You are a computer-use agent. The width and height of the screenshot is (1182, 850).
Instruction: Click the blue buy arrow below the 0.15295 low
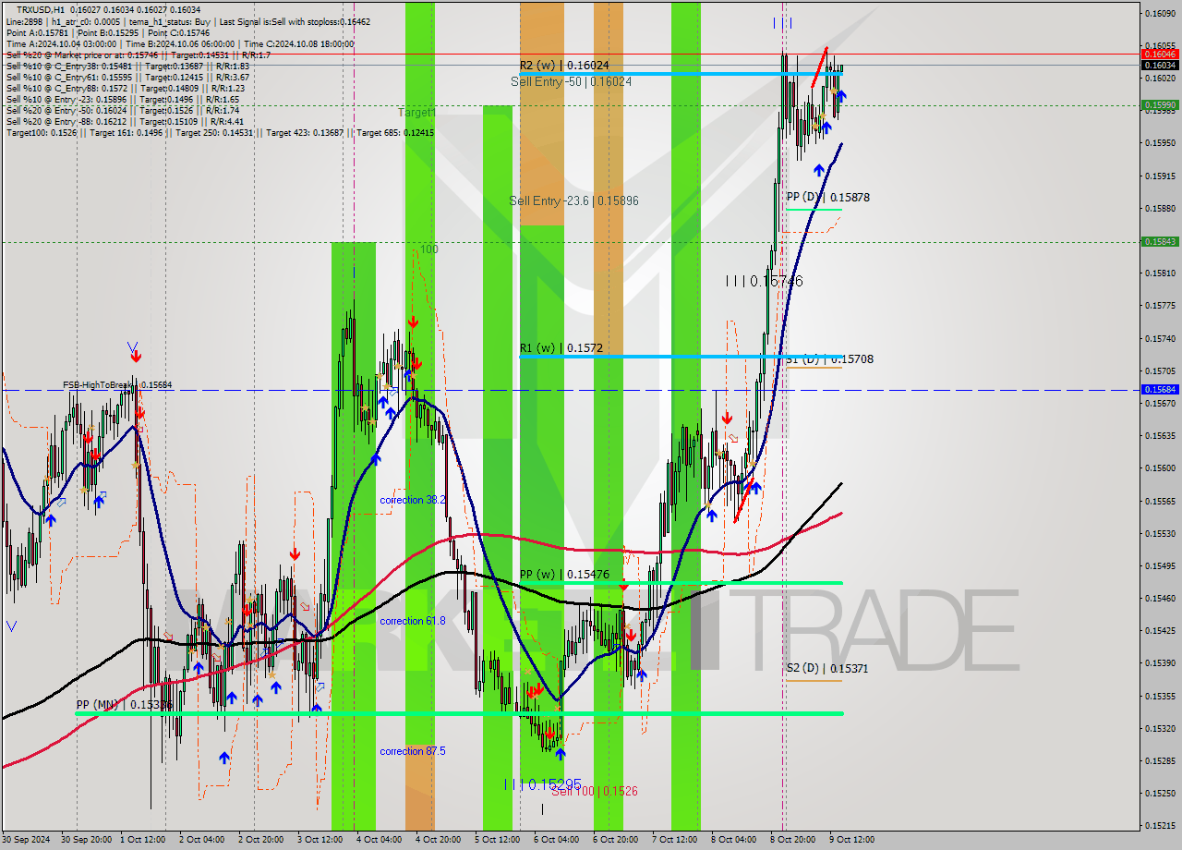click(560, 754)
